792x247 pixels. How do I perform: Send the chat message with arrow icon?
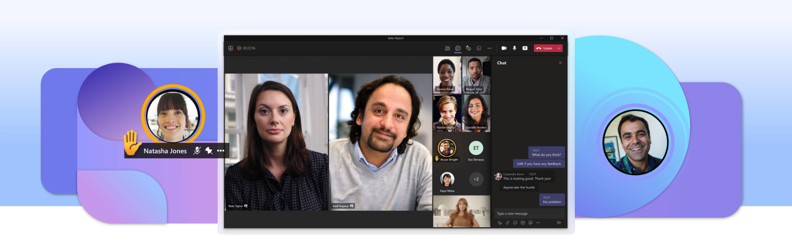pyautogui.click(x=559, y=223)
